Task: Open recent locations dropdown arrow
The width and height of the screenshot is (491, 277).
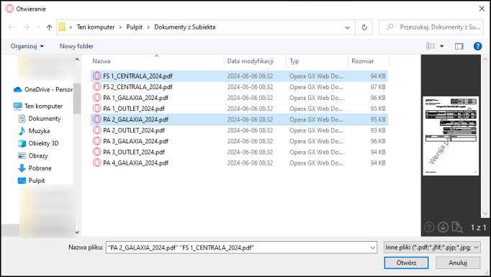Action: click(x=38, y=27)
